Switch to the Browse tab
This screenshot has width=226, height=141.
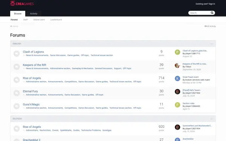coord(18,14)
